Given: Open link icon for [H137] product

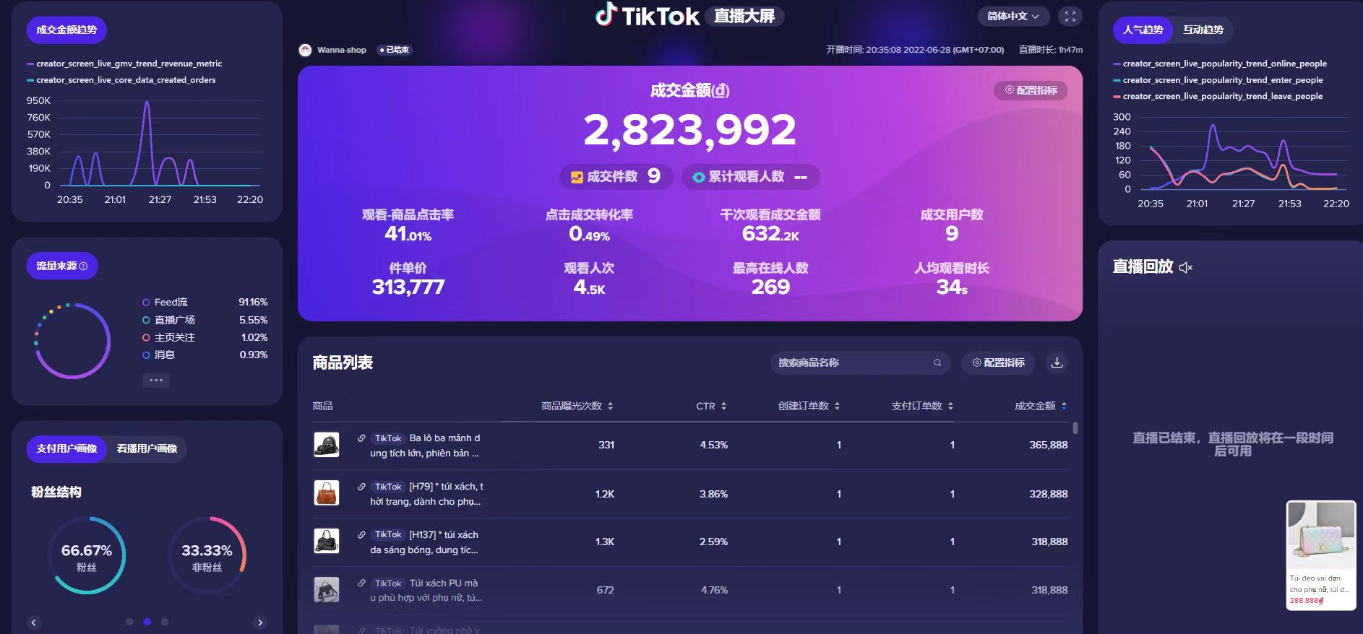Looking at the screenshot, I should click(x=361, y=534).
